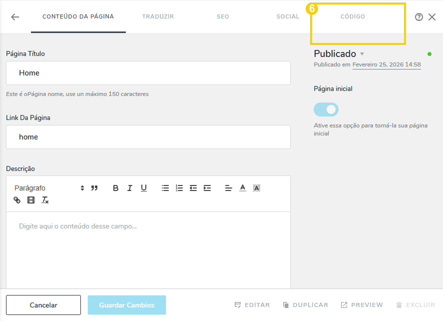This screenshot has height=321, width=443.
Task: Increase indent in the description editor
Action: tap(207, 188)
